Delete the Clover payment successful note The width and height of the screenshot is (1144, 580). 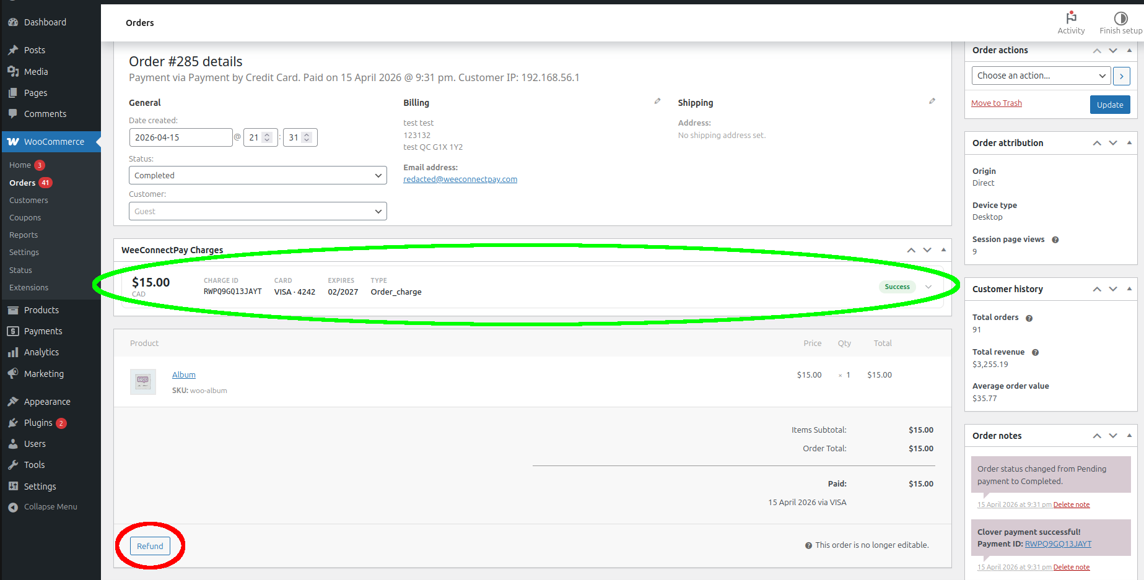1072,567
